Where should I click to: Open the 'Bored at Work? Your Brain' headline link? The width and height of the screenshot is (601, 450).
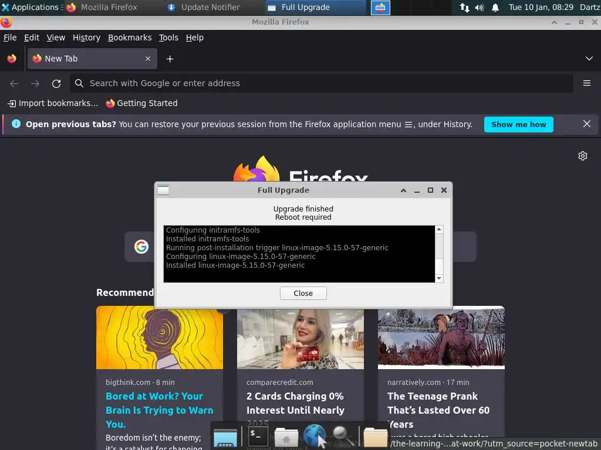tap(160, 410)
